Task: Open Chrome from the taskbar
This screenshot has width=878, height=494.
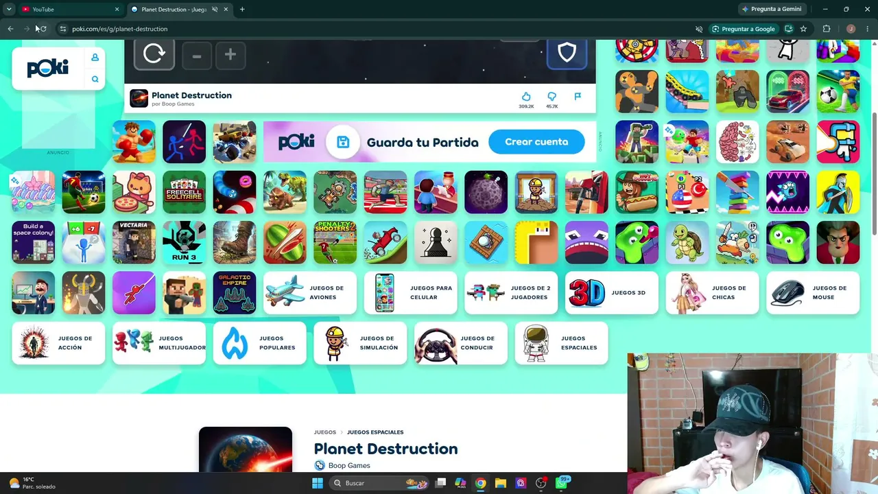Action: tap(480, 483)
